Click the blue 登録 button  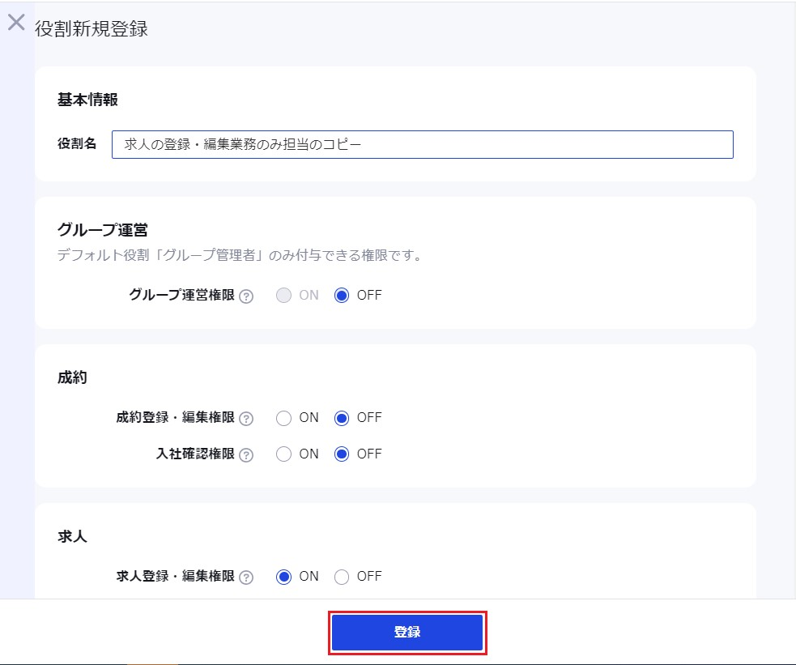point(407,633)
